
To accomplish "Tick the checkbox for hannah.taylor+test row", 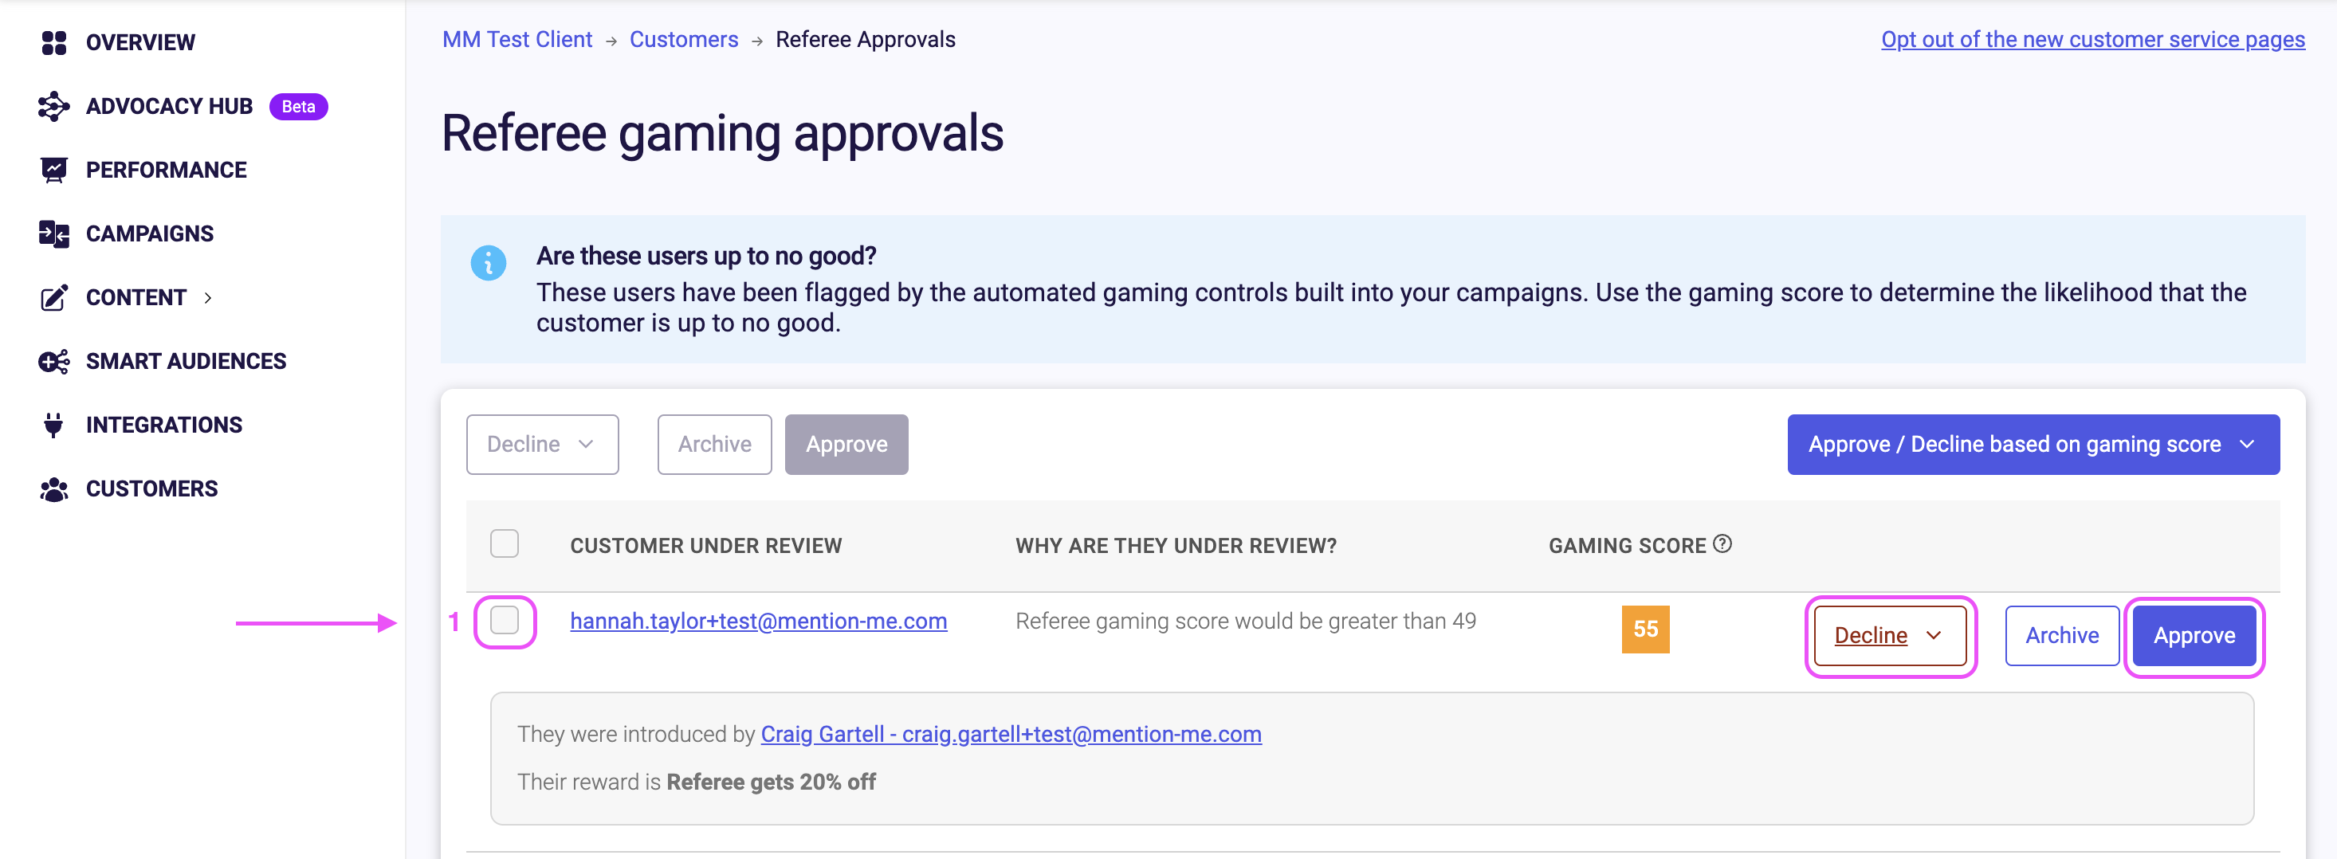I will (505, 621).
